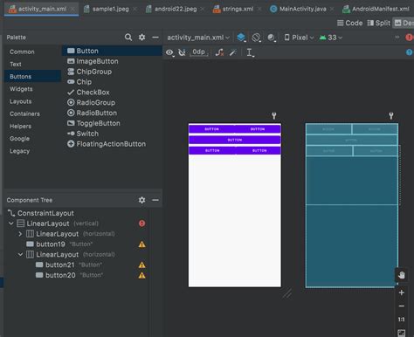Select design surface layers icon
The image size is (414, 337).
pyautogui.click(x=241, y=38)
